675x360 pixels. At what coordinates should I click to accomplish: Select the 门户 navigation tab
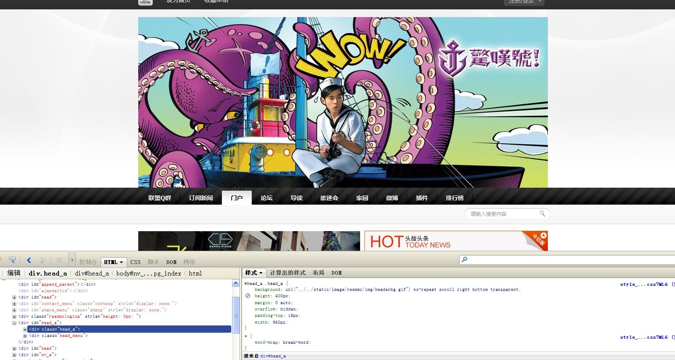coord(237,198)
